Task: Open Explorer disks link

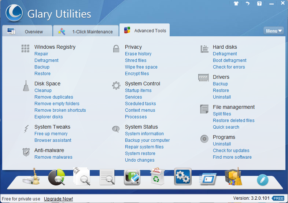Action: coord(49,117)
